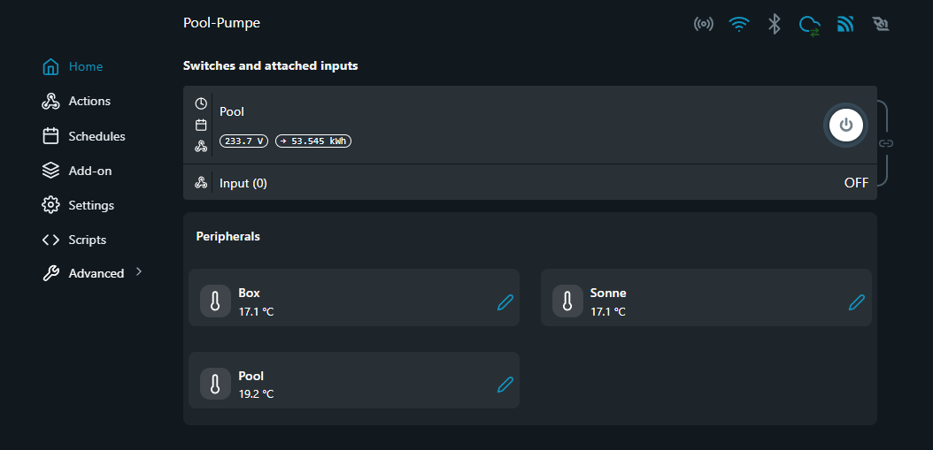The image size is (933, 450).
Task: Edit the Sonne temperature sensor
Action: [857, 302]
